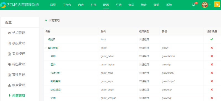The height and width of the screenshot is (101, 221).
Task: Toggle index setting for 综述分析 row
Action: 212,73
